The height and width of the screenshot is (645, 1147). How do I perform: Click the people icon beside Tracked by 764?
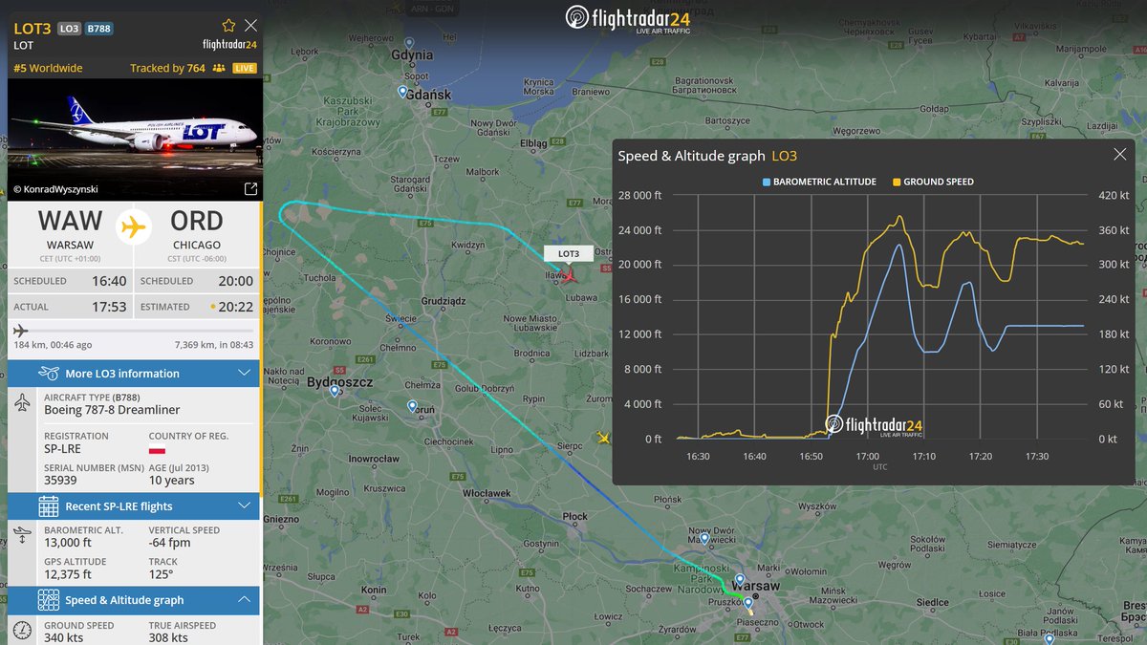[219, 68]
